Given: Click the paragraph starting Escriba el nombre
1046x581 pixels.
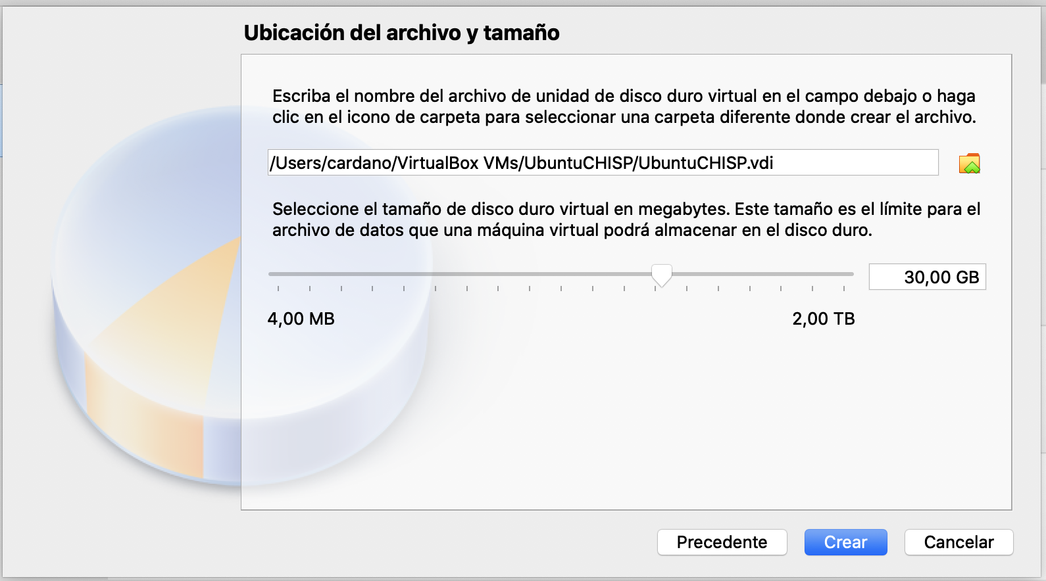Looking at the screenshot, I should coord(624,106).
